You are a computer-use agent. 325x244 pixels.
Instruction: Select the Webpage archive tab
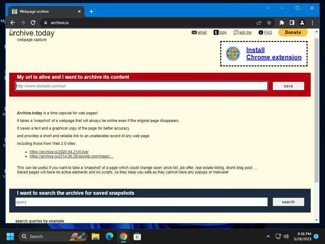pos(46,11)
